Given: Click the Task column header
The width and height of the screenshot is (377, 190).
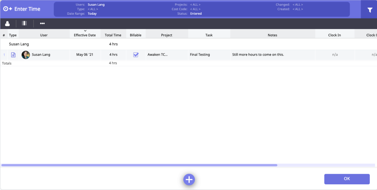Looking at the screenshot, I should click(209, 35).
